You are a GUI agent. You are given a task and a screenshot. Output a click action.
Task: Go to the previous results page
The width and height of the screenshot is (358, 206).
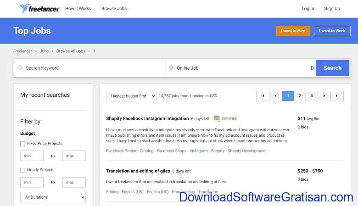(275, 96)
